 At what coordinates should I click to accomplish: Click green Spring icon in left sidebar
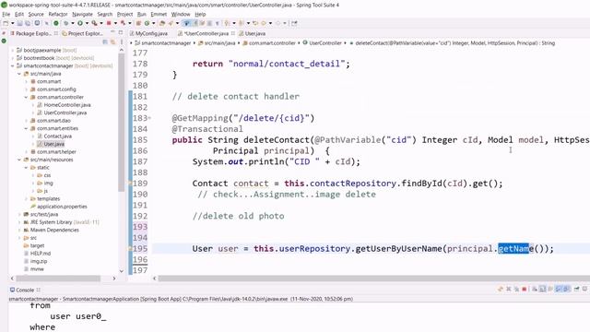coord(4,41)
